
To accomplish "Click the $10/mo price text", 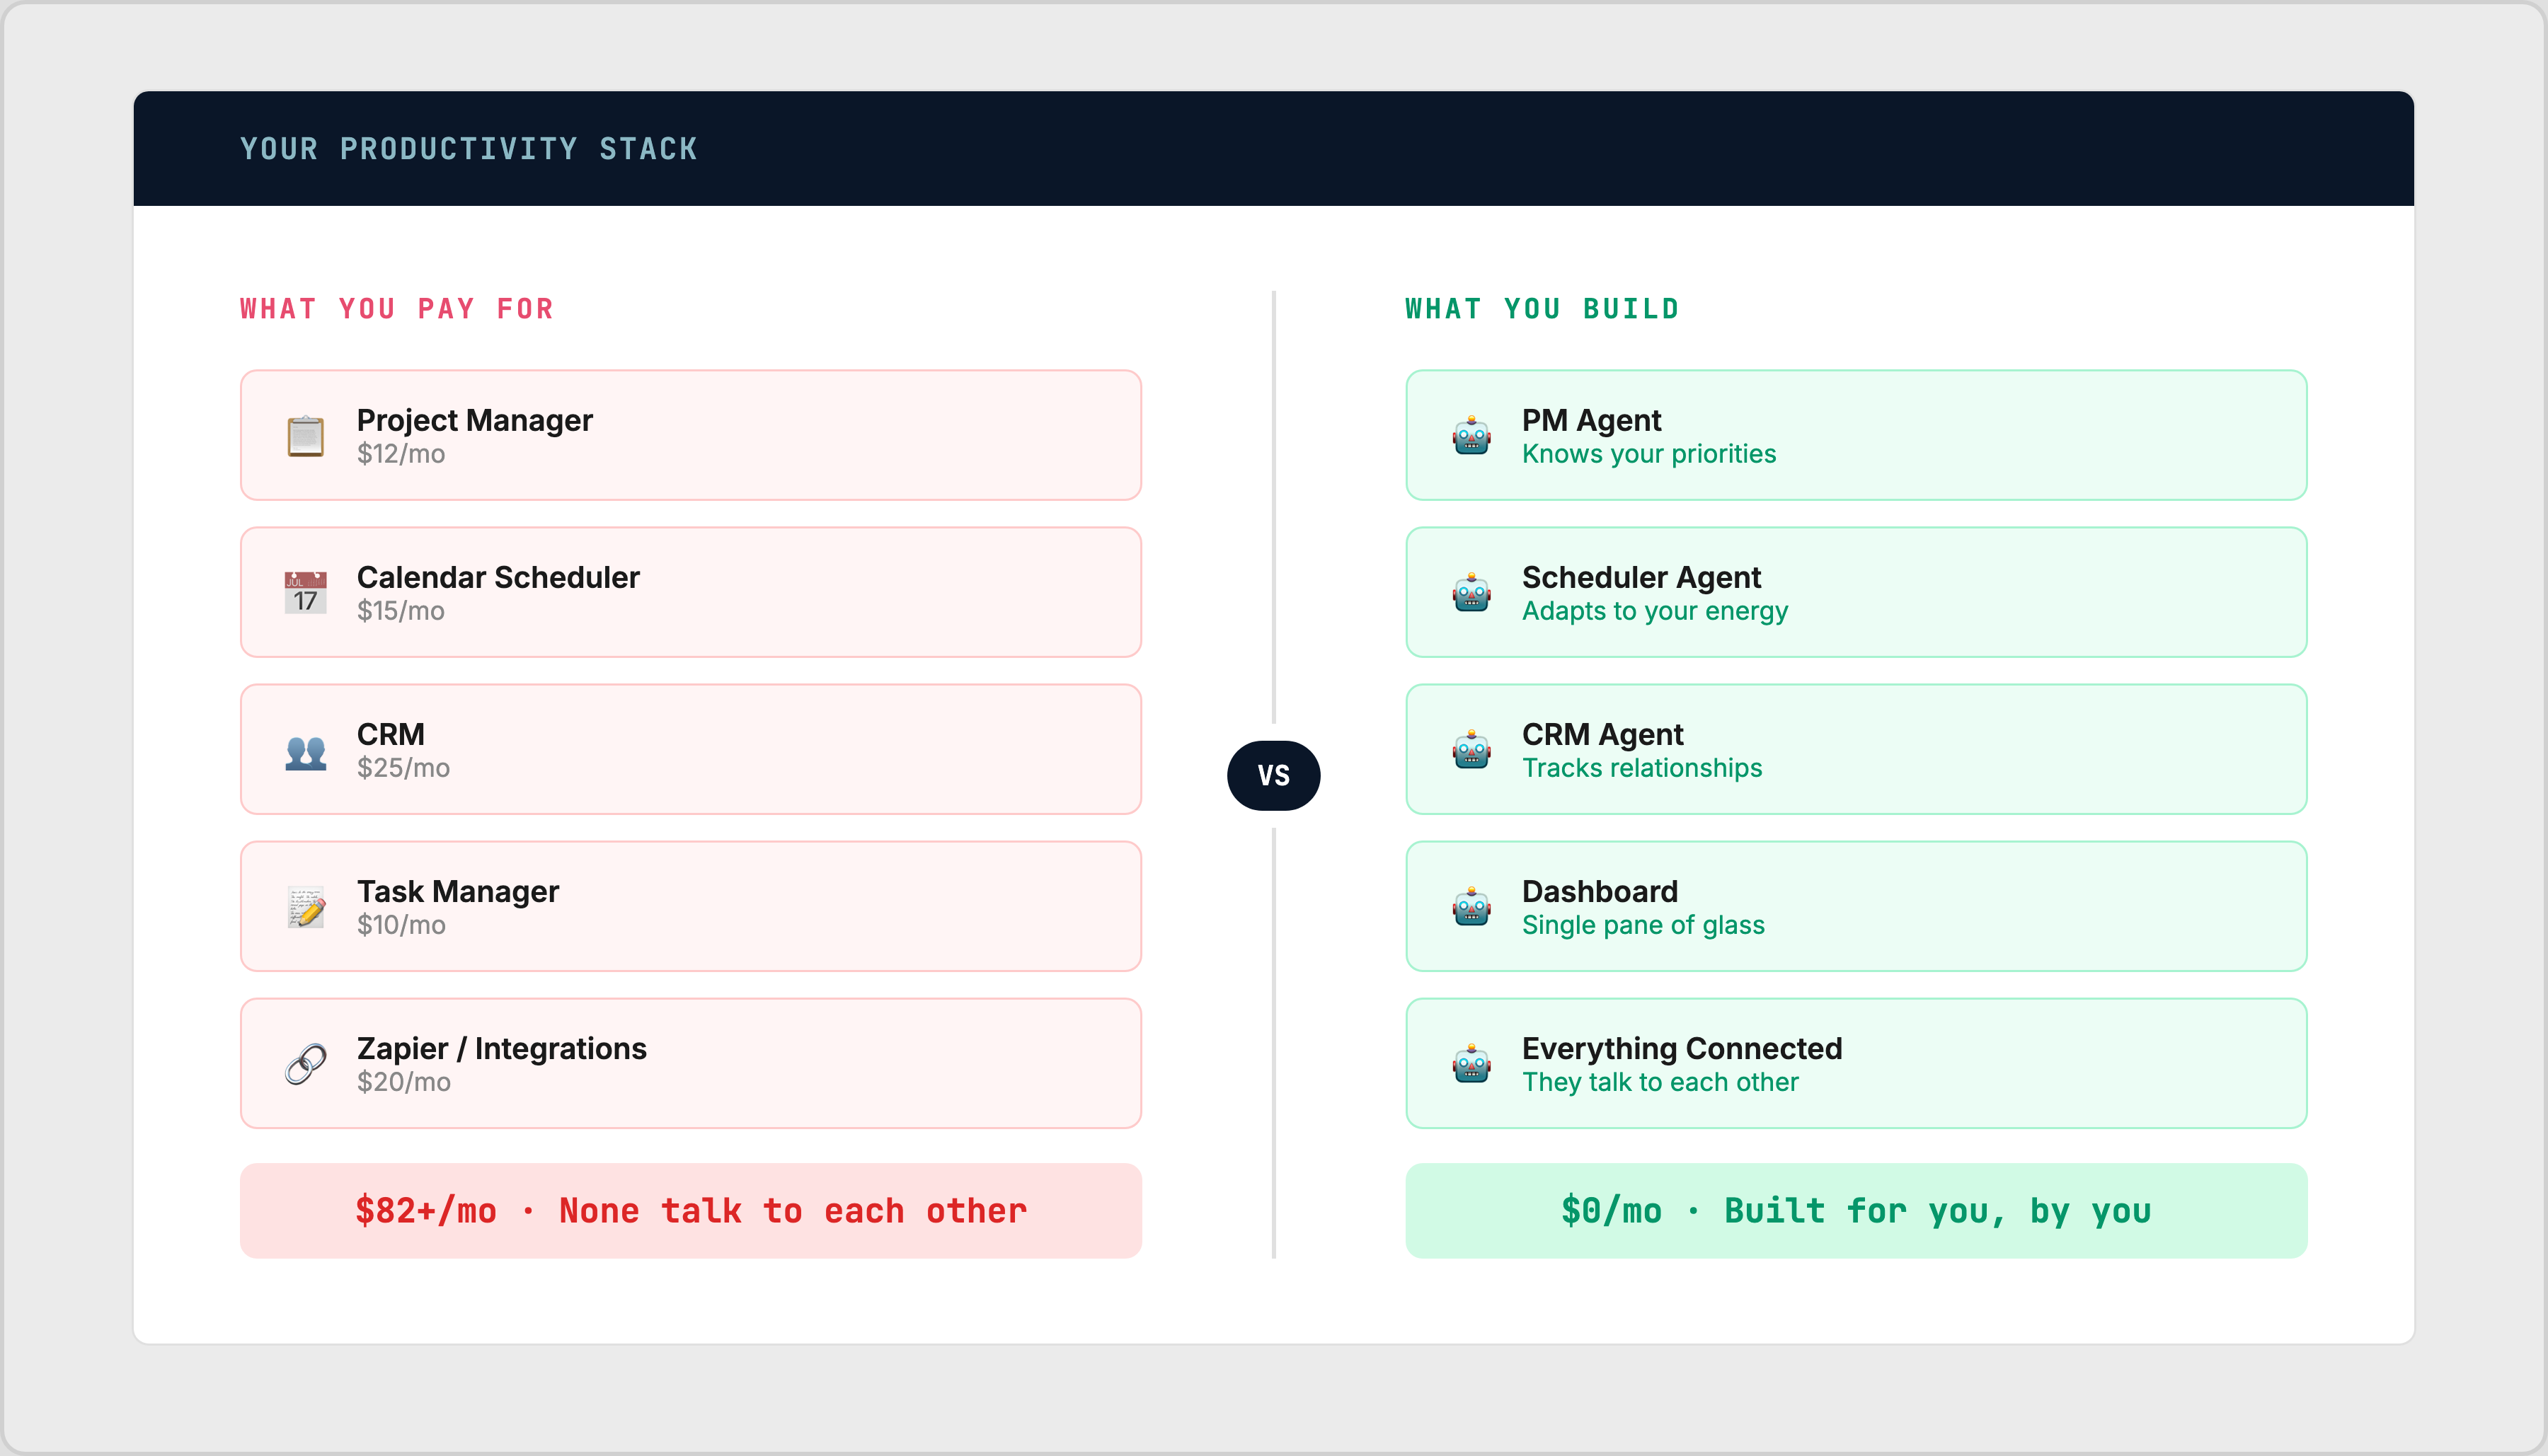I will click(401, 925).
